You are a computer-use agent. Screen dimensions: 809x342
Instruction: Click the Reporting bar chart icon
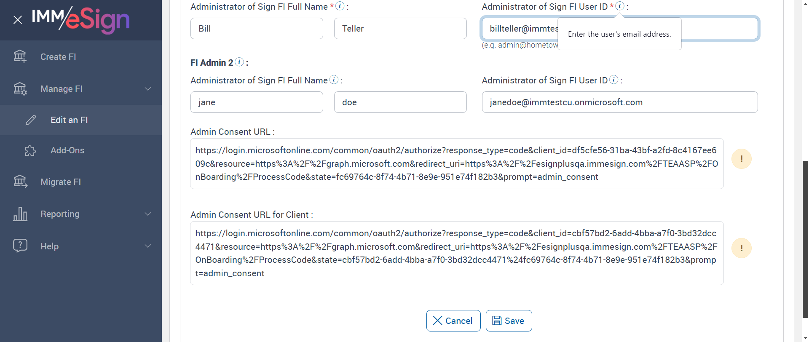(x=20, y=214)
